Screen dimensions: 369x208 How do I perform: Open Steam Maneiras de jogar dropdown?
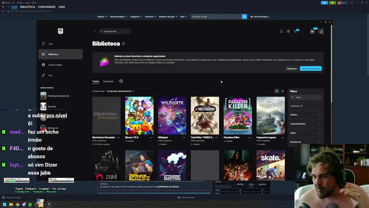168,17
